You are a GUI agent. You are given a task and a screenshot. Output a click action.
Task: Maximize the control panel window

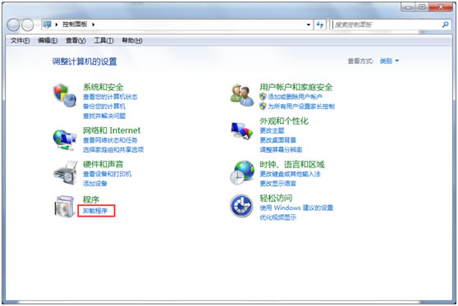click(422, 7)
